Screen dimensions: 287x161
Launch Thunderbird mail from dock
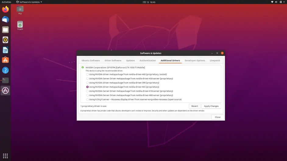point(5,19)
